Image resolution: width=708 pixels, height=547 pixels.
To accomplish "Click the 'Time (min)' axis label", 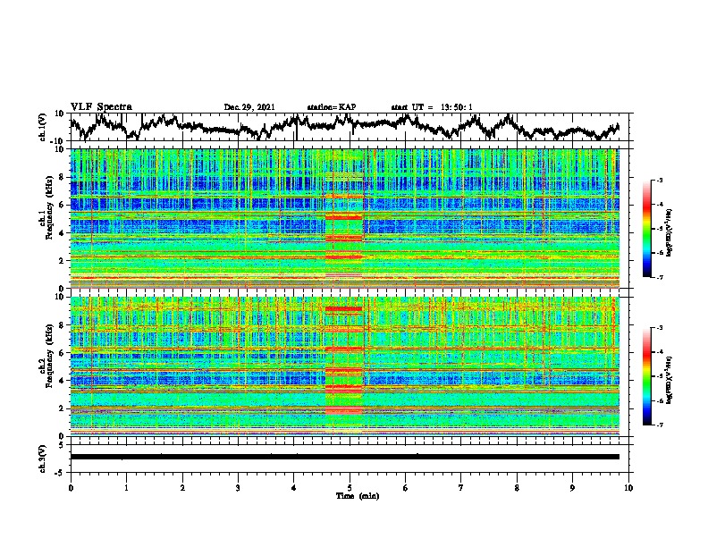I will tap(358, 496).
